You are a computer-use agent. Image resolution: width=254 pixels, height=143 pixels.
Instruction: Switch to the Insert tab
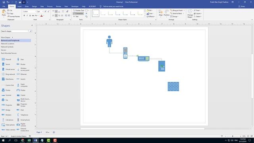click(19, 6)
